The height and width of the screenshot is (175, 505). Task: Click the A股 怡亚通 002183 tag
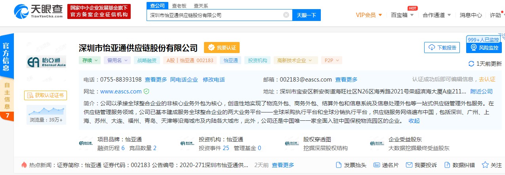(190, 61)
